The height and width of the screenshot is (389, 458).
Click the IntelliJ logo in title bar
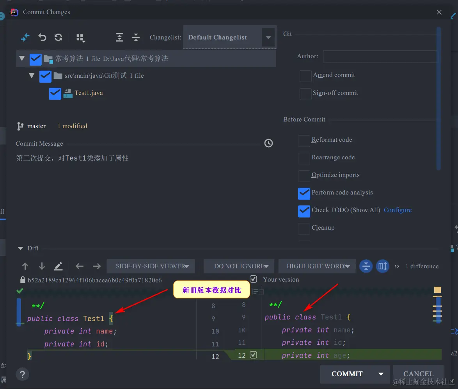14,12
